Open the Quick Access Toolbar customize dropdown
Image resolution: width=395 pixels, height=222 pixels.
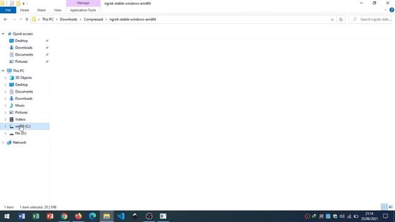pyautogui.click(x=23, y=3)
